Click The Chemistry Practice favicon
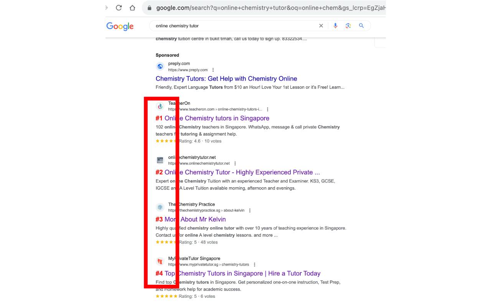Viewport: 491px width, 307px height. (x=160, y=207)
